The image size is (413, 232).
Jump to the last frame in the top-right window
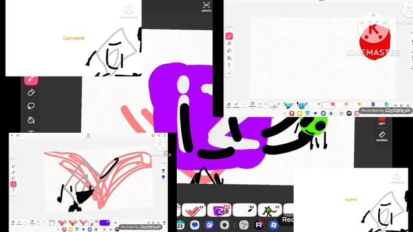point(408,106)
